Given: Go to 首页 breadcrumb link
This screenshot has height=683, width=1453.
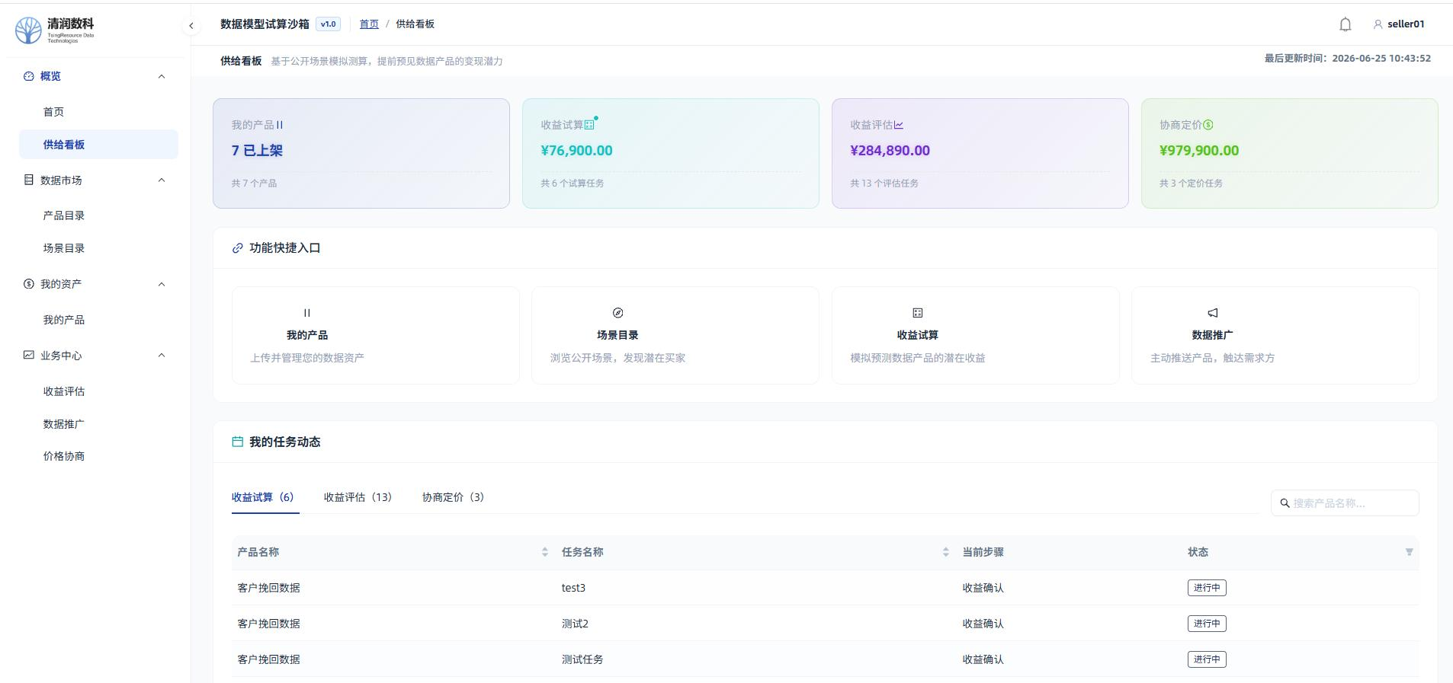Looking at the screenshot, I should [x=369, y=24].
